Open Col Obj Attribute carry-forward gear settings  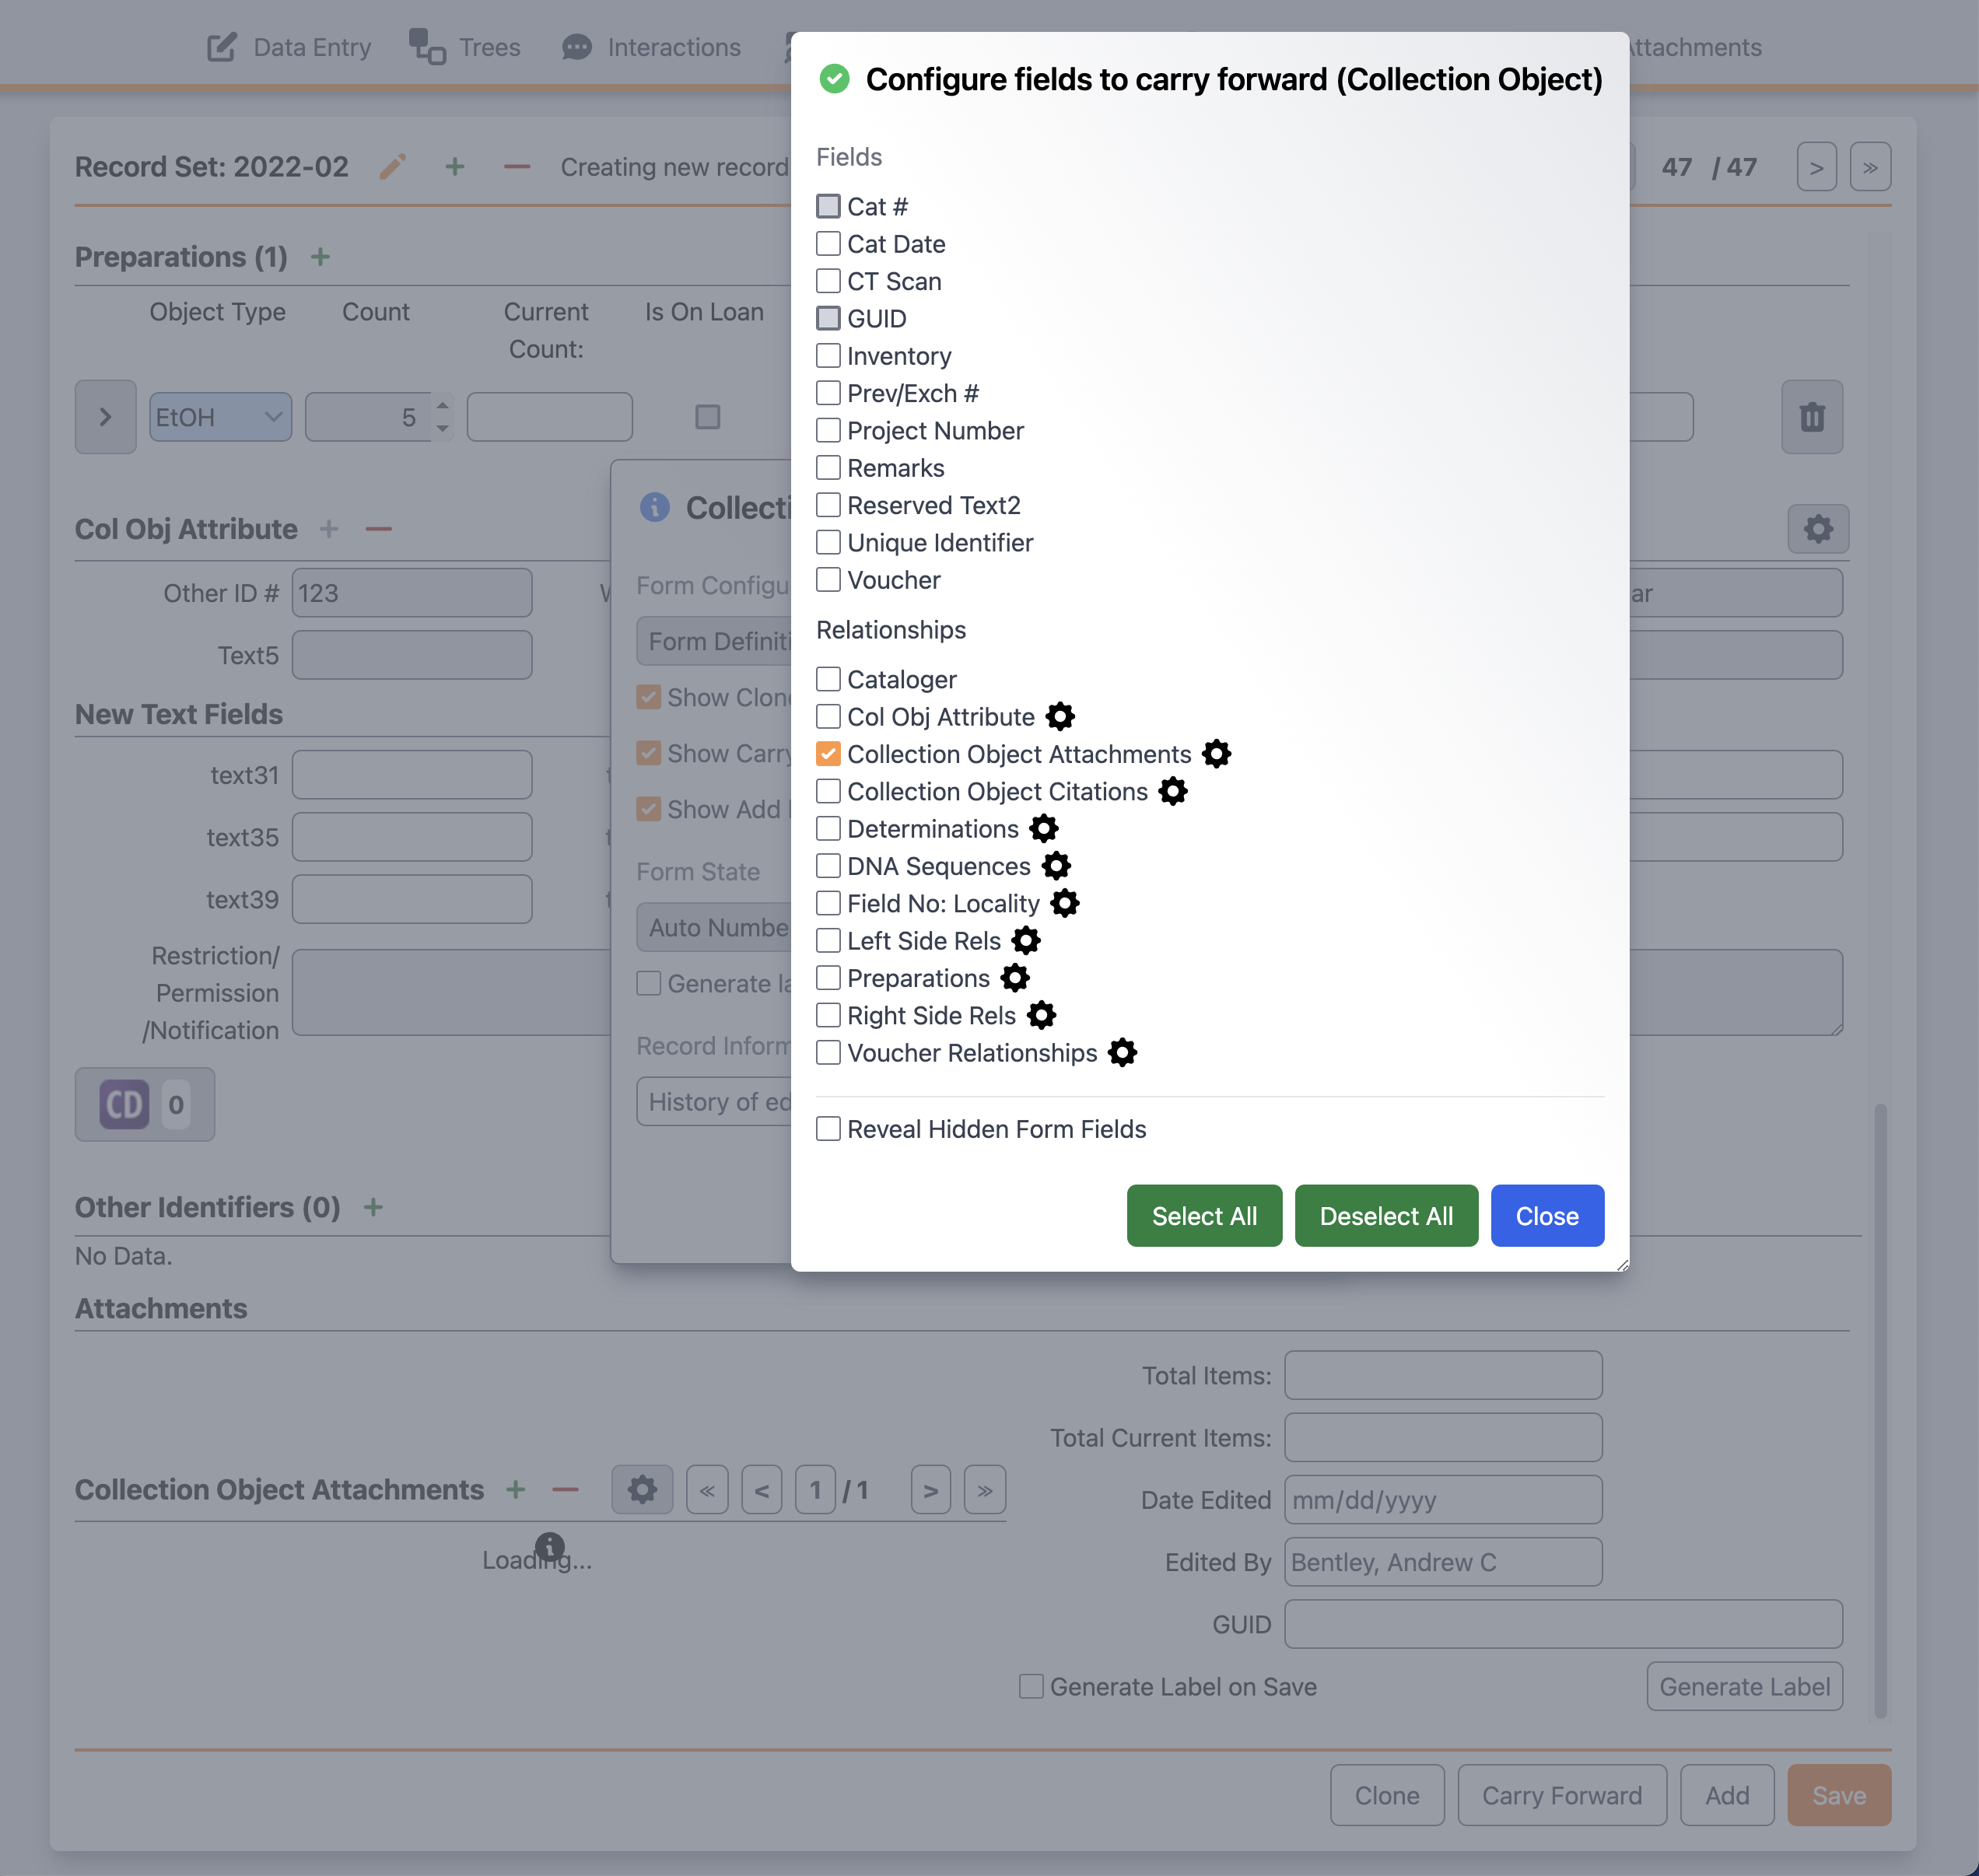tap(1060, 716)
